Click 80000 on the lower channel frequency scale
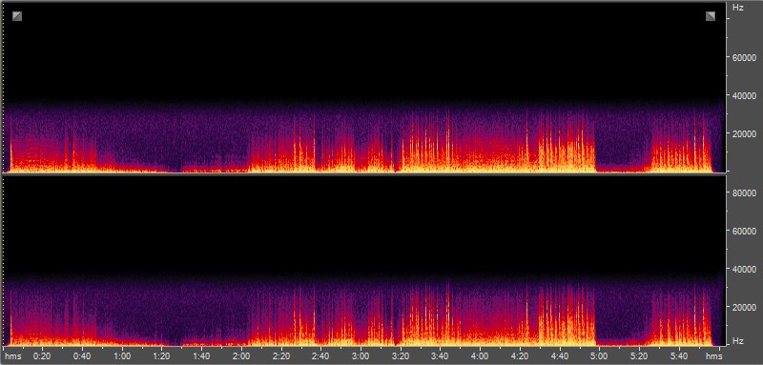This screenshot has width=763, height=365. pyautogui.click(x=744, y=193)
